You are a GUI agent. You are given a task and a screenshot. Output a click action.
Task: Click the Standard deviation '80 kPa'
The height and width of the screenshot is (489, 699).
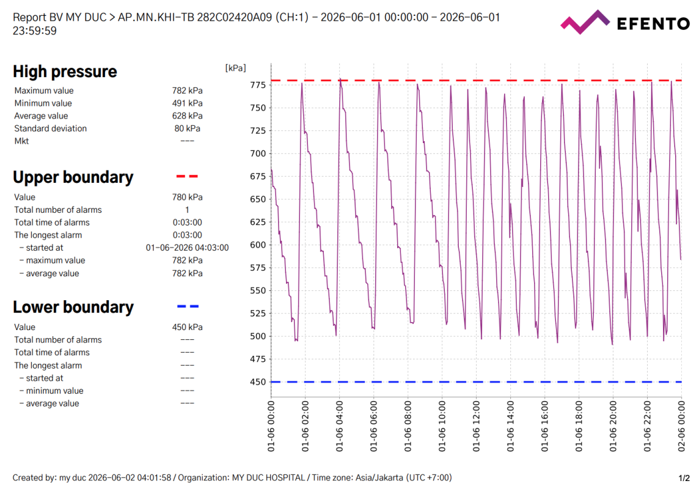[x=187, y=128]
